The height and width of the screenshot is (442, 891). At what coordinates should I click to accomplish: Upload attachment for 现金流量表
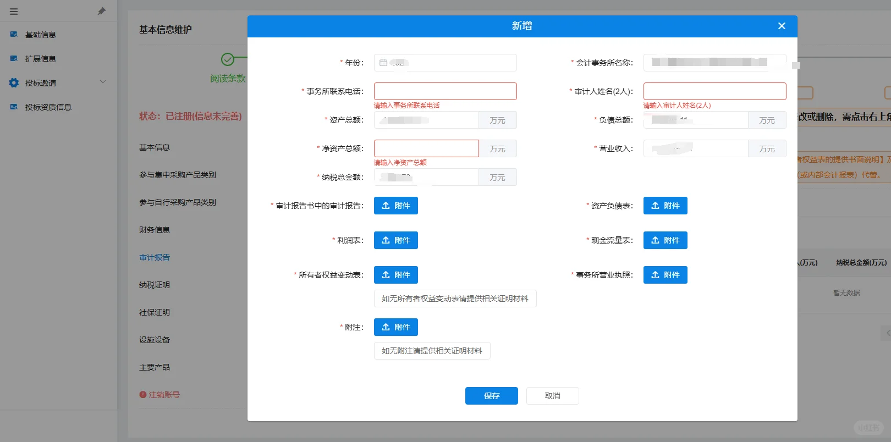tap(665, 240)
